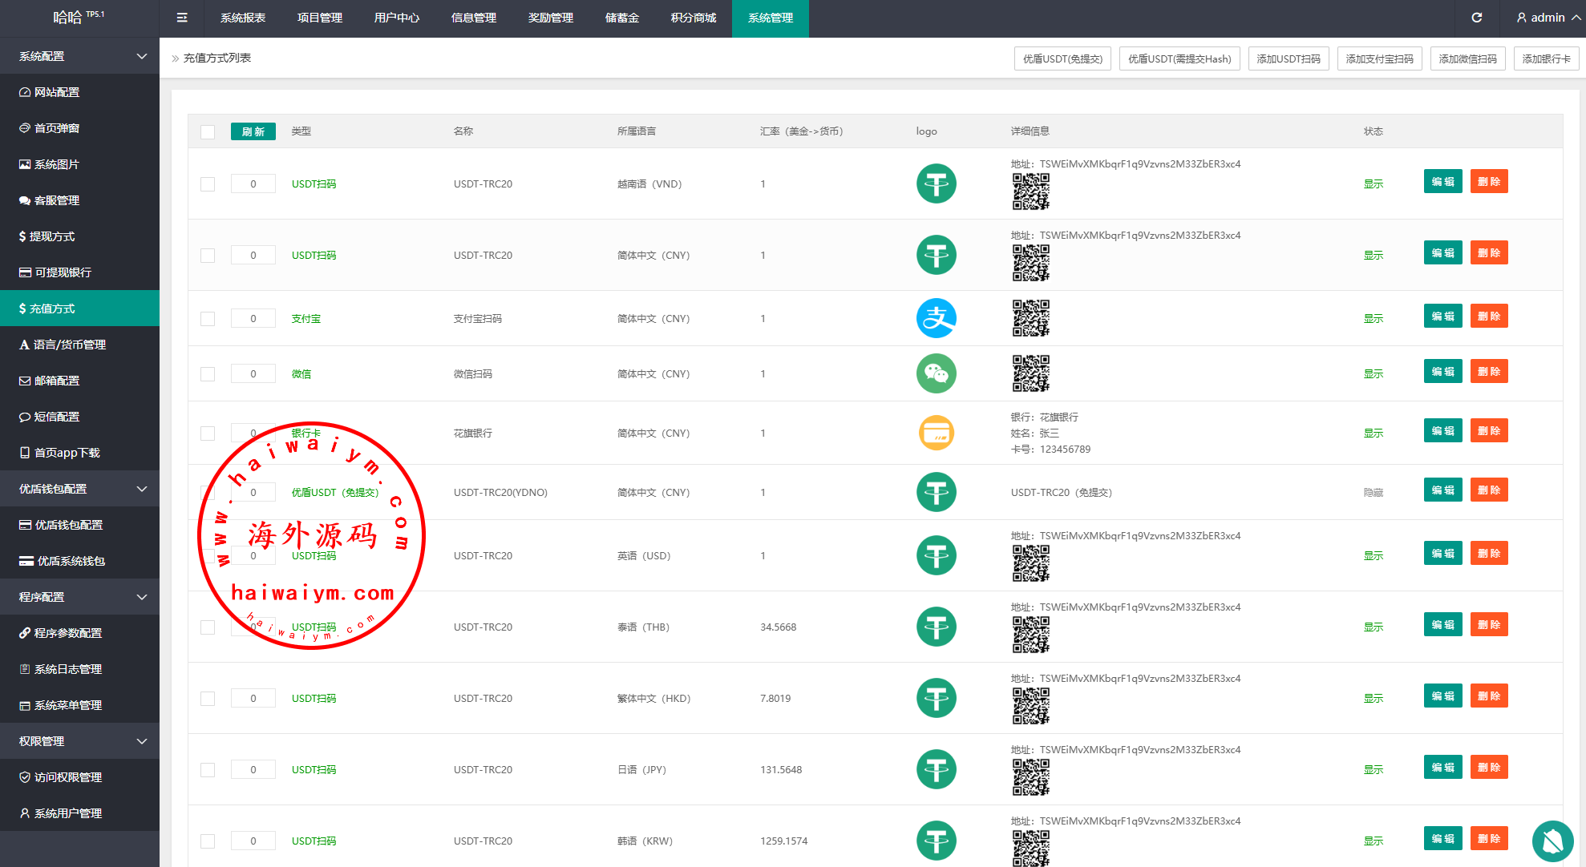Click the Alipay logo icon
1586x867 pixels.
tap(936, 318)
